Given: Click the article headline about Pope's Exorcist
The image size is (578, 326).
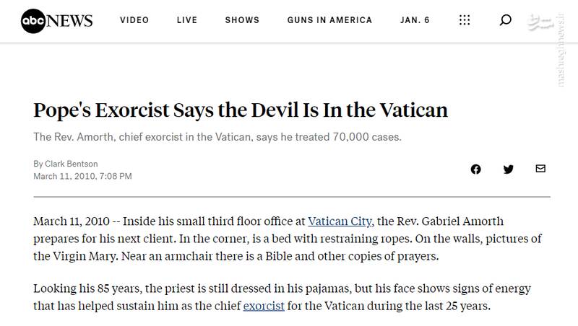Looking at the screenshot, I should (x=241, y=110).
